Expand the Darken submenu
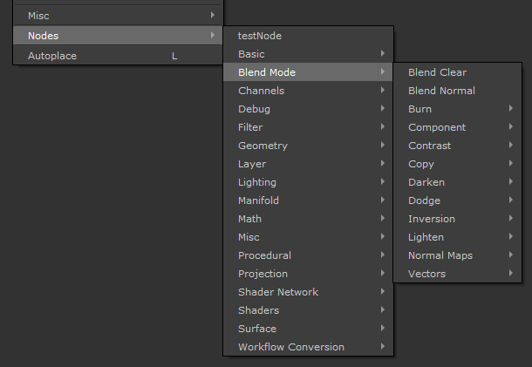Viewport: 532px width, 367px height. point(426,182)
